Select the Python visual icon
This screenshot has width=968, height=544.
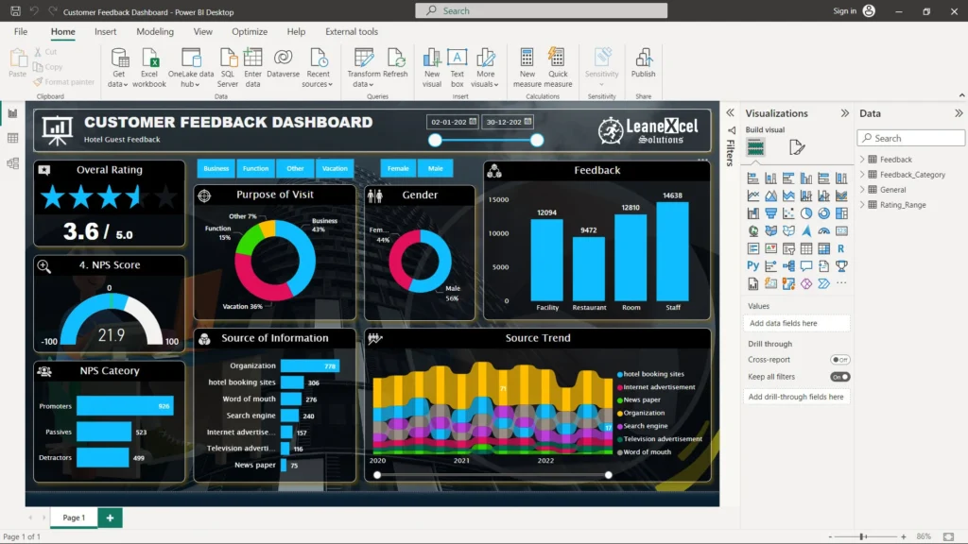coord(753,266)
